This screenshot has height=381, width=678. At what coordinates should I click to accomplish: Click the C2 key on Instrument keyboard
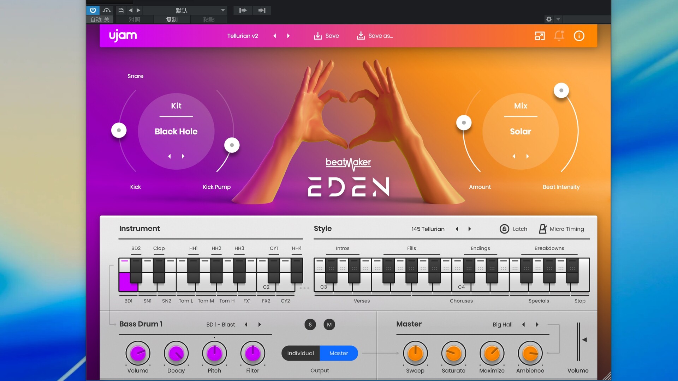coord(266,287)
